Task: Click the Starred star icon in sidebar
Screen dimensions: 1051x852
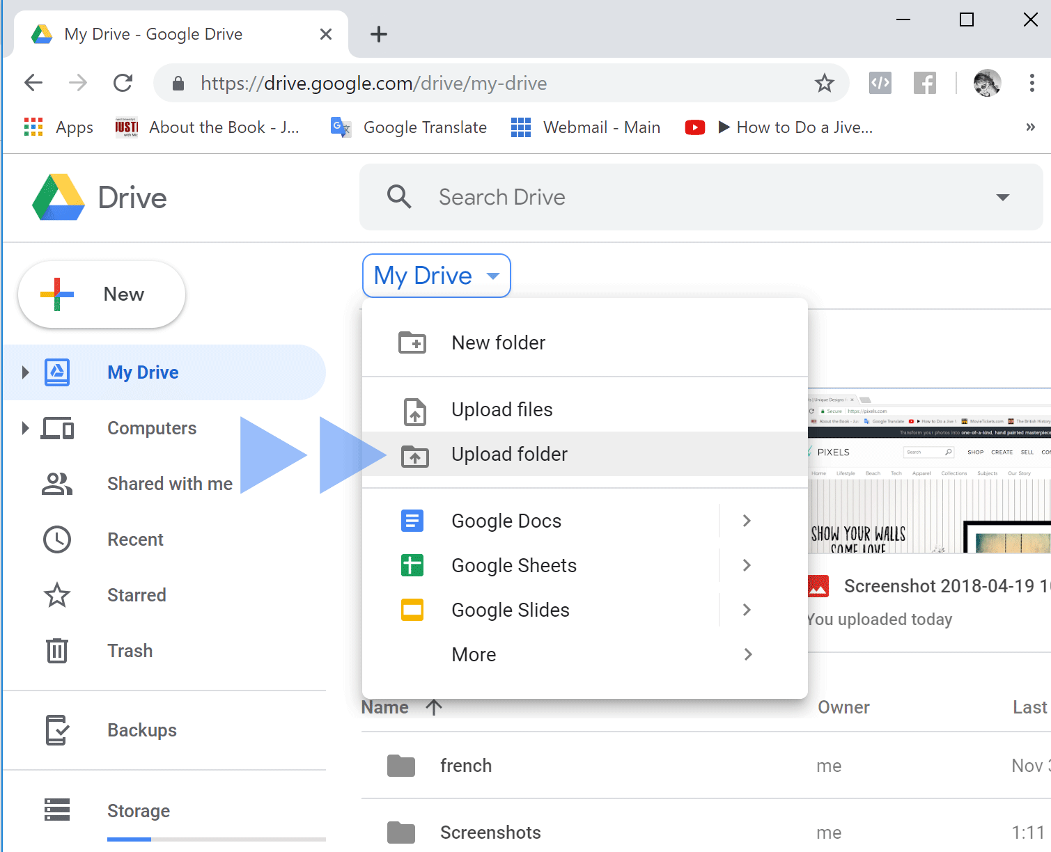Action: click(57, 595)
